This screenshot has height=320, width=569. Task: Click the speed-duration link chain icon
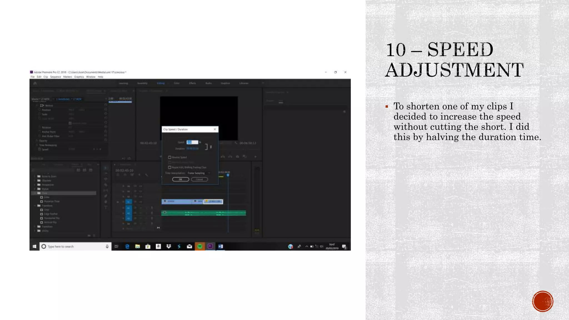pyautogui.click(x=211, y=147)
